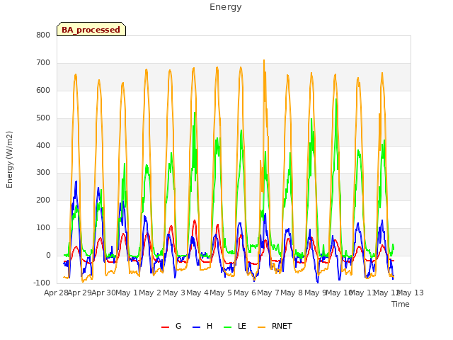Click the May 6 x-axis date label

(245, 293)
